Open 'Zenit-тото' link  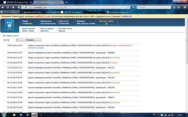tap(63, 21)
